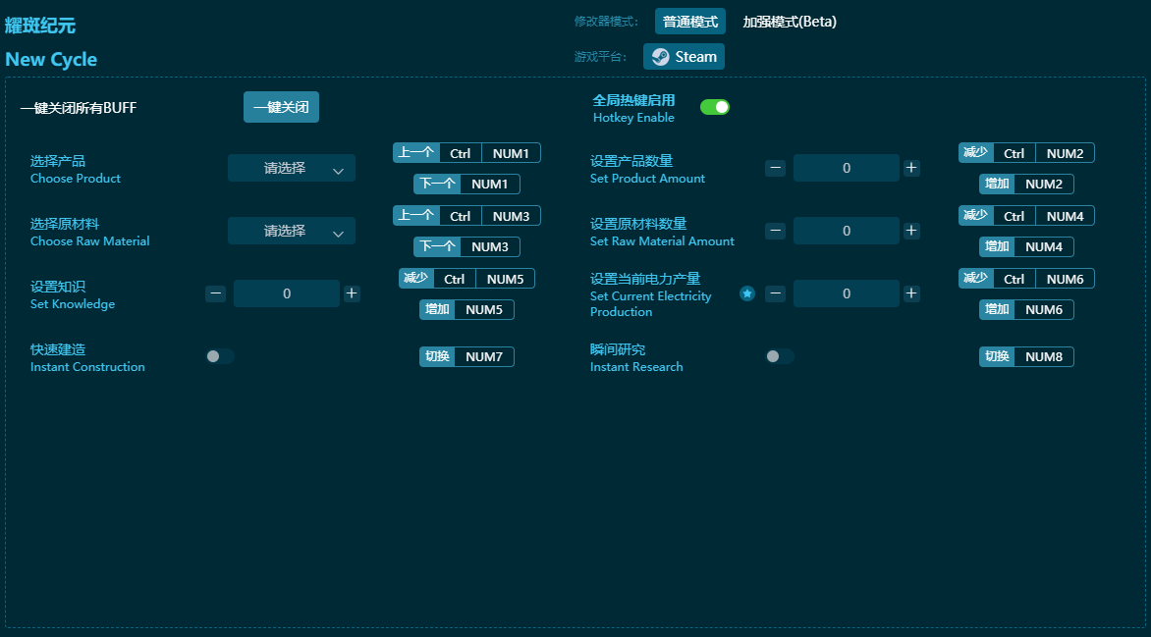Screen dimensions: 1151x637
Task: Click the plus stepper for product amount
Action: (x=910, y=168)
